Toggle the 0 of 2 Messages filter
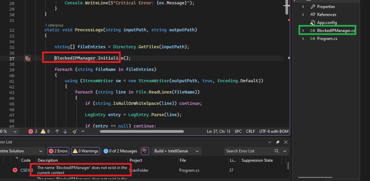 120,151
